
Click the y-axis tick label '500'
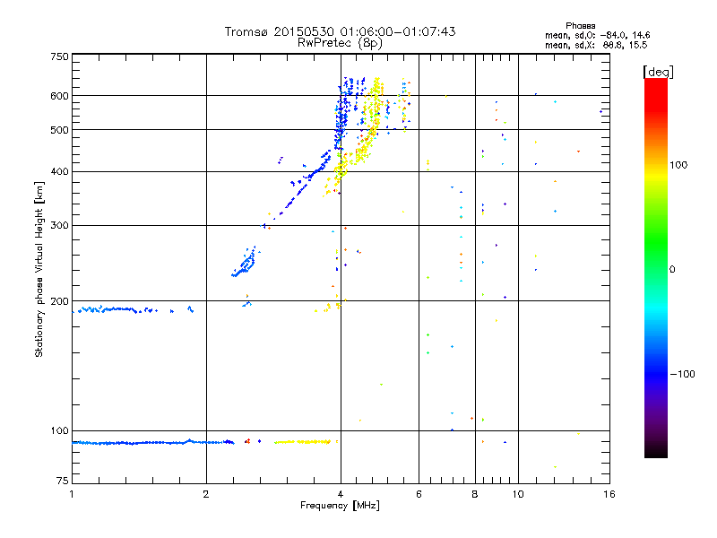(x=59, y=130)
